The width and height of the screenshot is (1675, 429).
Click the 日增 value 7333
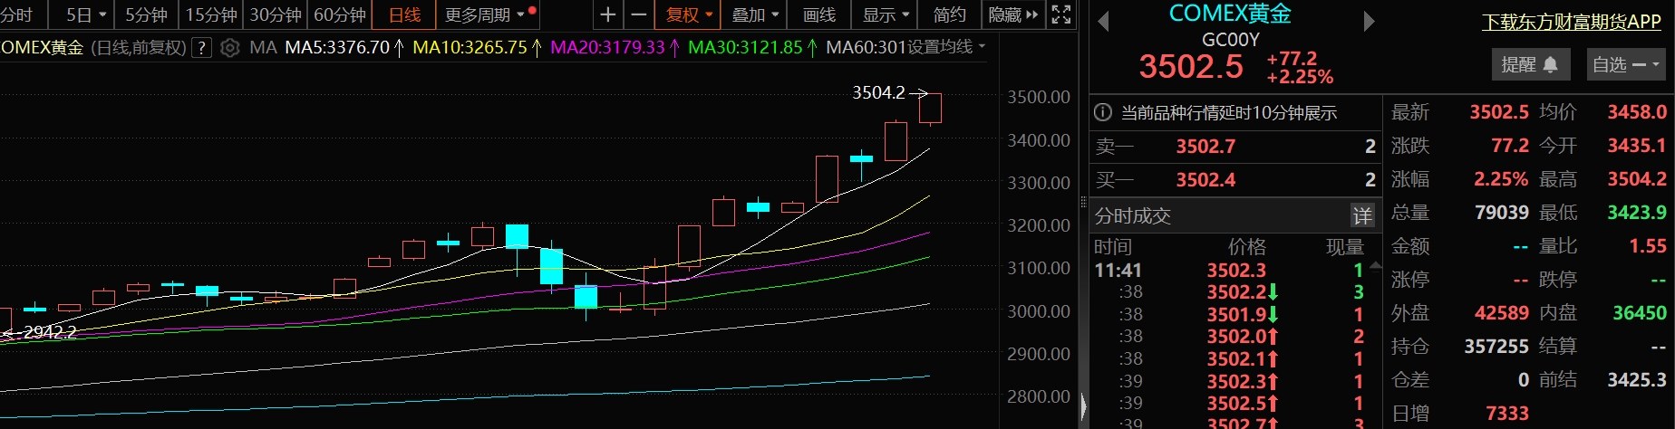click(1507, 414)
